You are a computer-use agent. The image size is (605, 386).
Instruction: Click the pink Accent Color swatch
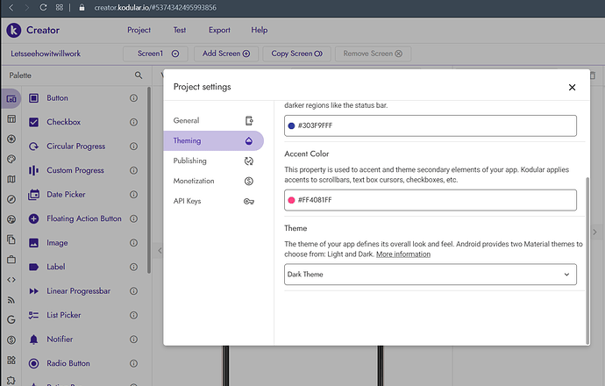coord(292,200)
